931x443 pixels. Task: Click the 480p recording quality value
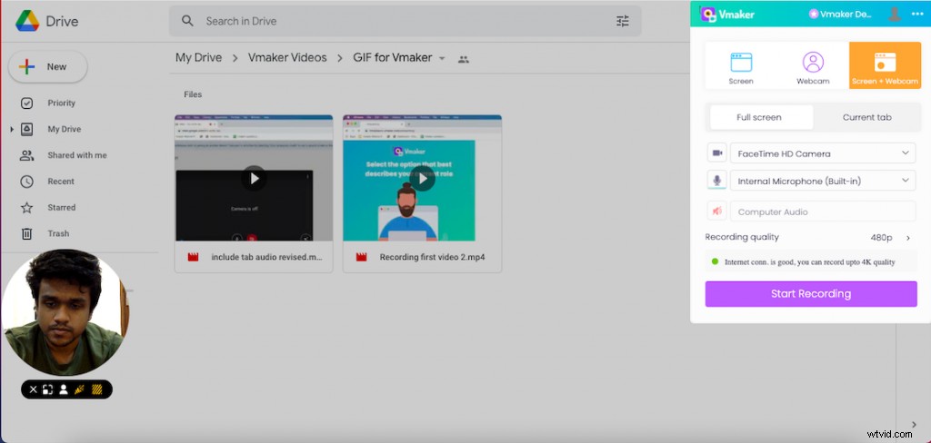(x=881, y=238)
